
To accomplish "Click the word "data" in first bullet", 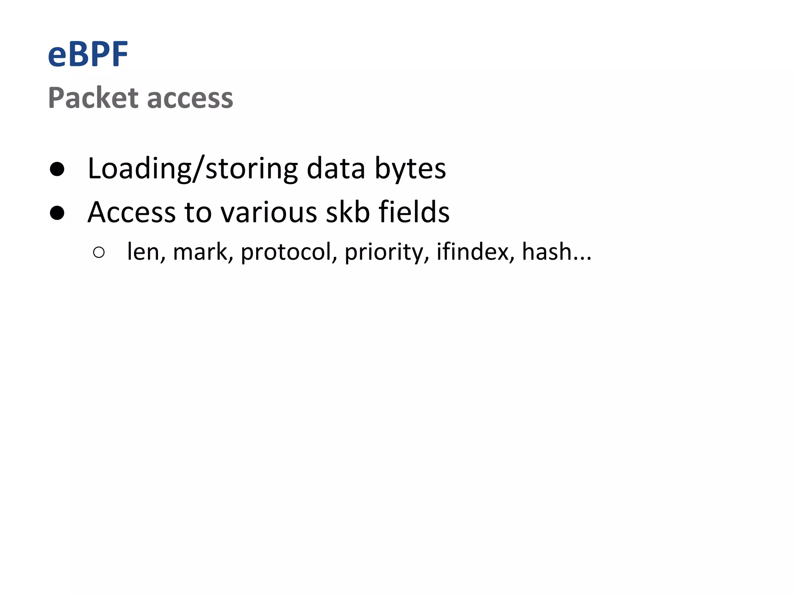I will click(336, 168).
